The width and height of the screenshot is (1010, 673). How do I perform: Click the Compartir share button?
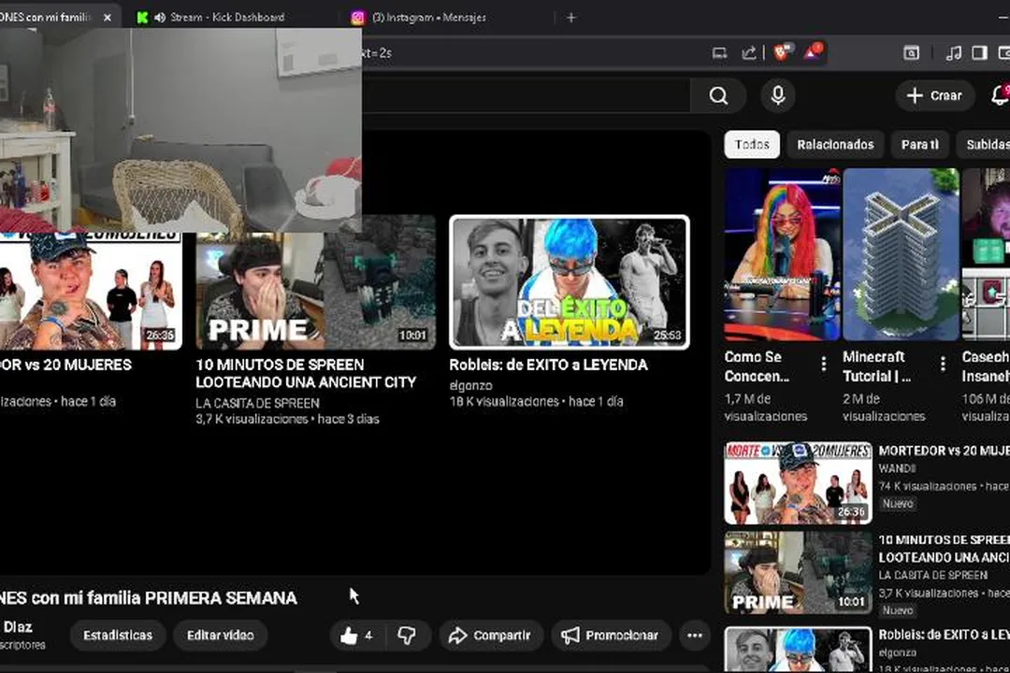pyautogui.click(x=491, y=636)
